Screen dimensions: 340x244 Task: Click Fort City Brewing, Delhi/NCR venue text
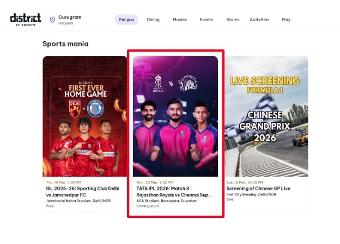pos(251,194)
